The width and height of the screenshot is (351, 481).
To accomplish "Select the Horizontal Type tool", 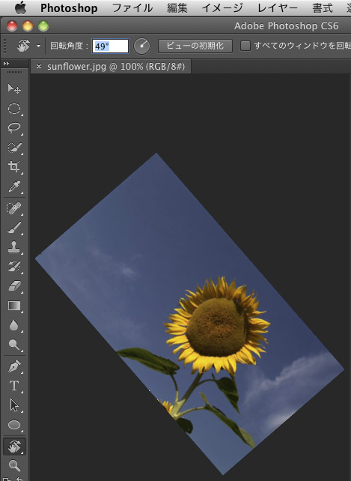I will pyautogui.click(x=14, y=386).
